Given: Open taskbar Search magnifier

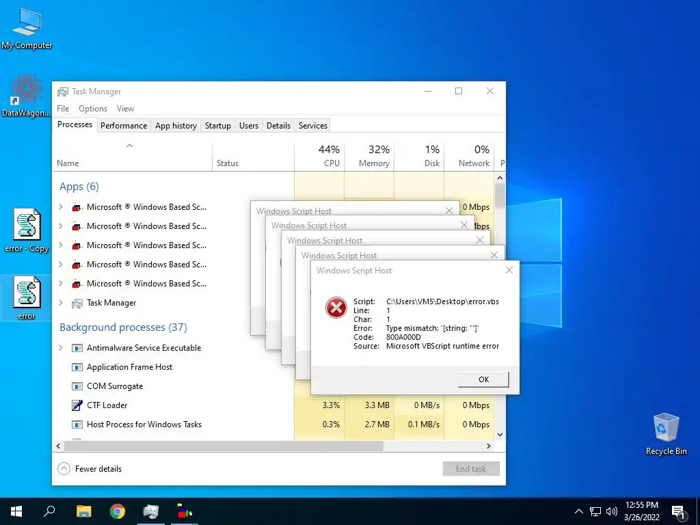Looking at the screenshot, I should click(x=49, y=511).
